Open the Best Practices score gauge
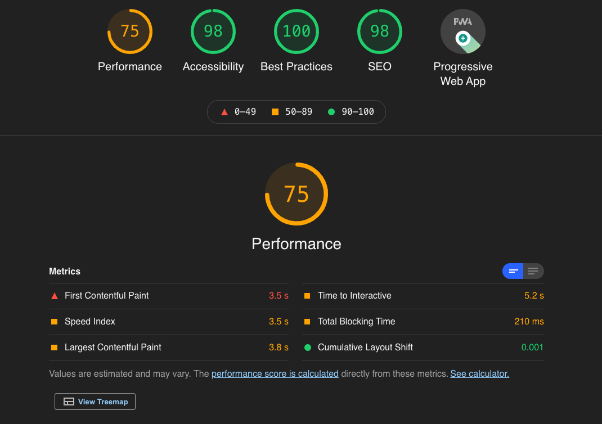This screenshot has width=602, height=424. [x=296, y=31]
